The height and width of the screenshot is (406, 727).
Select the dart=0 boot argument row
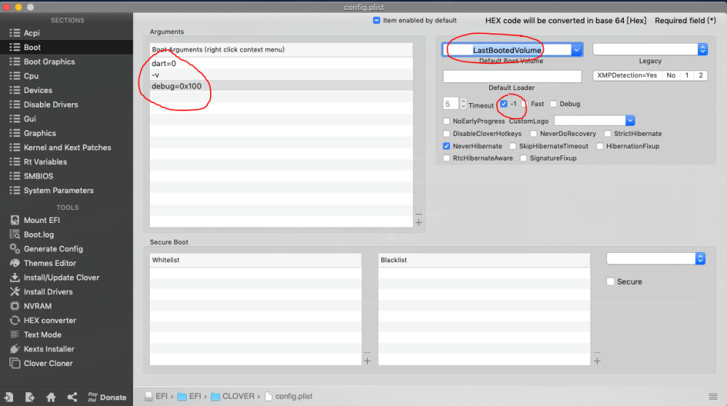pos(281,63)
